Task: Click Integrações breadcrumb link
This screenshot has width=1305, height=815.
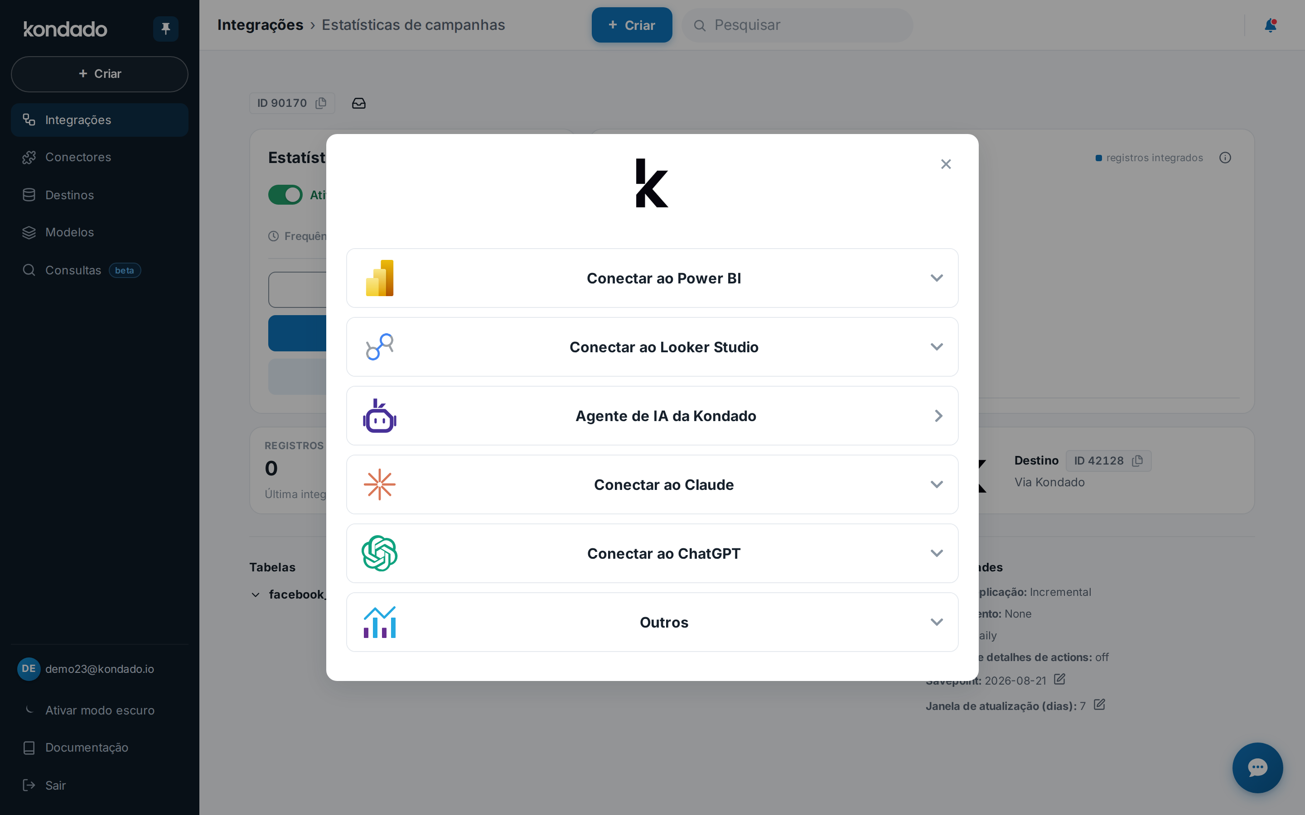Action: (260, 25)
